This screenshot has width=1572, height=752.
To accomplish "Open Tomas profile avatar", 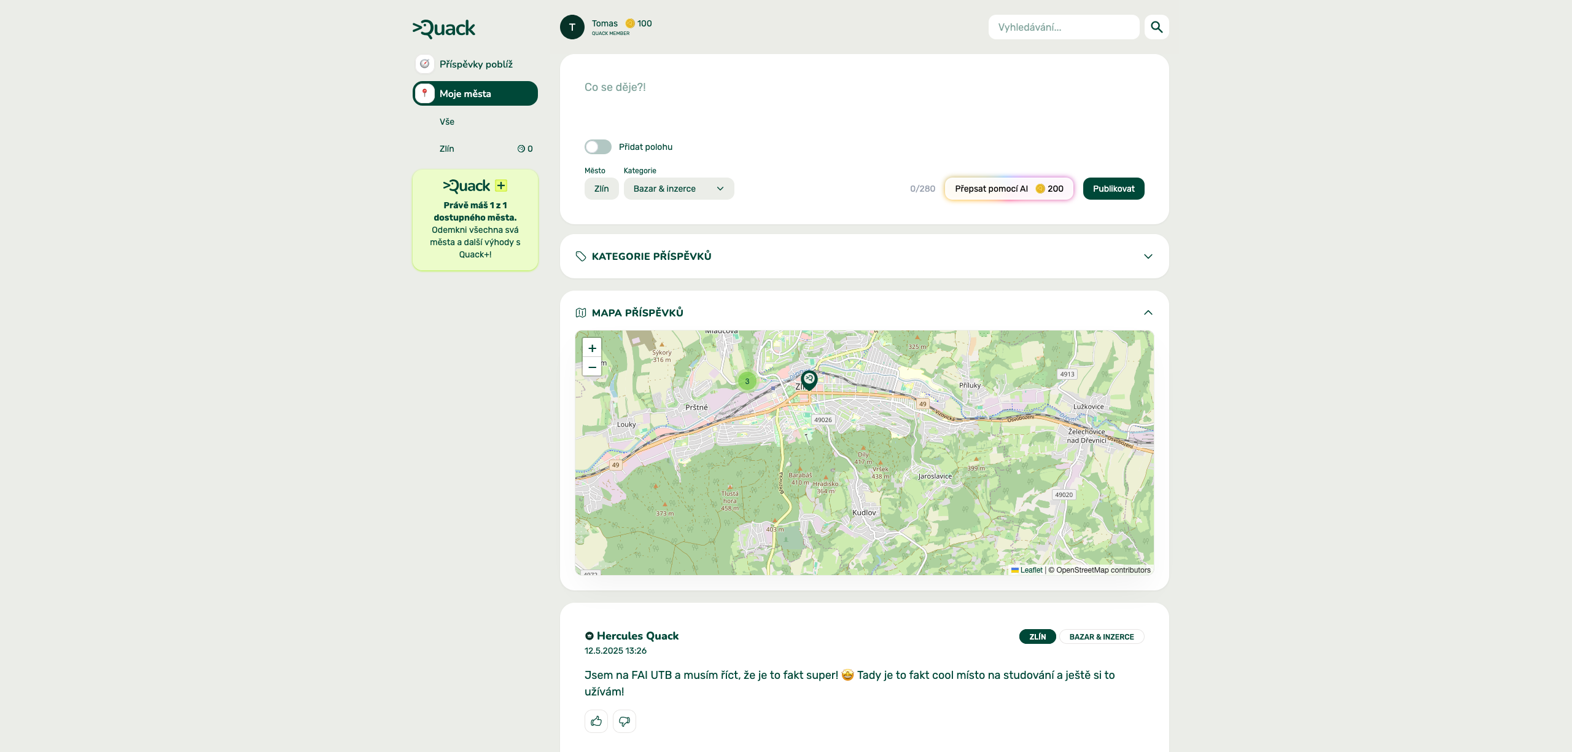I will 572,27.
